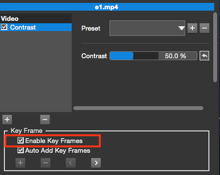Remove the current preset with minus button
Image resolution: width=220 pixels, height=175 pixels.
(204, 28)
